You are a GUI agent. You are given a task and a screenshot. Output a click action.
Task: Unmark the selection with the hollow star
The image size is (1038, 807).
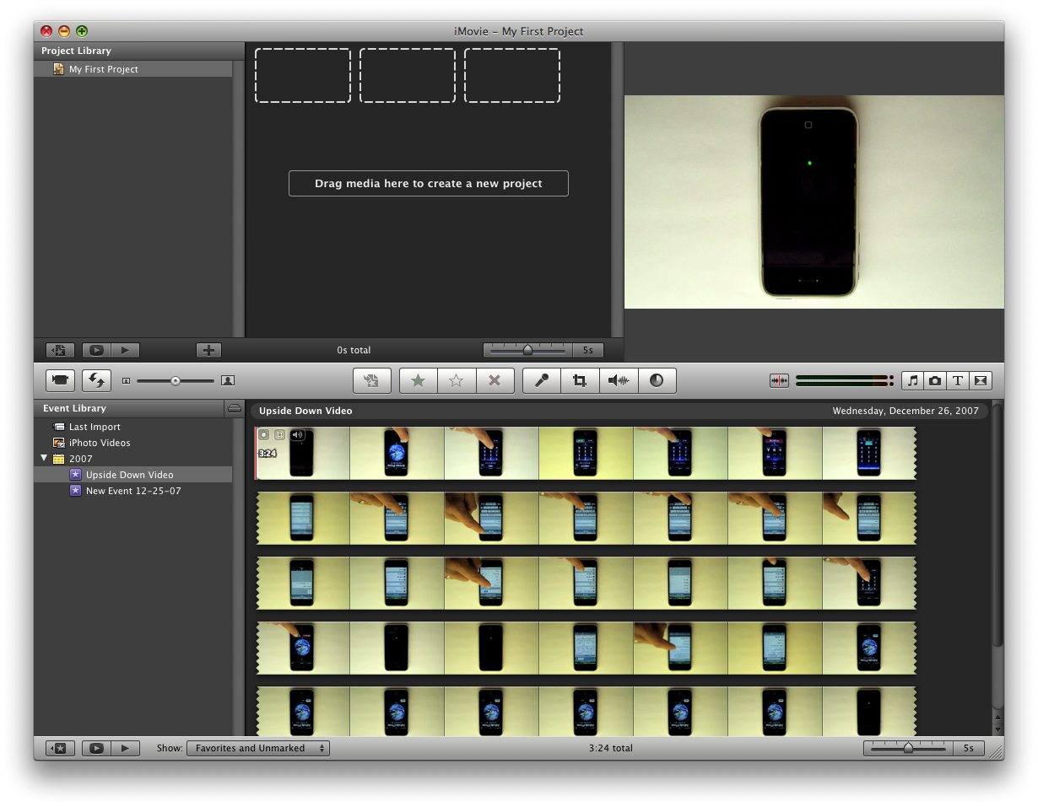click(457, 380)
